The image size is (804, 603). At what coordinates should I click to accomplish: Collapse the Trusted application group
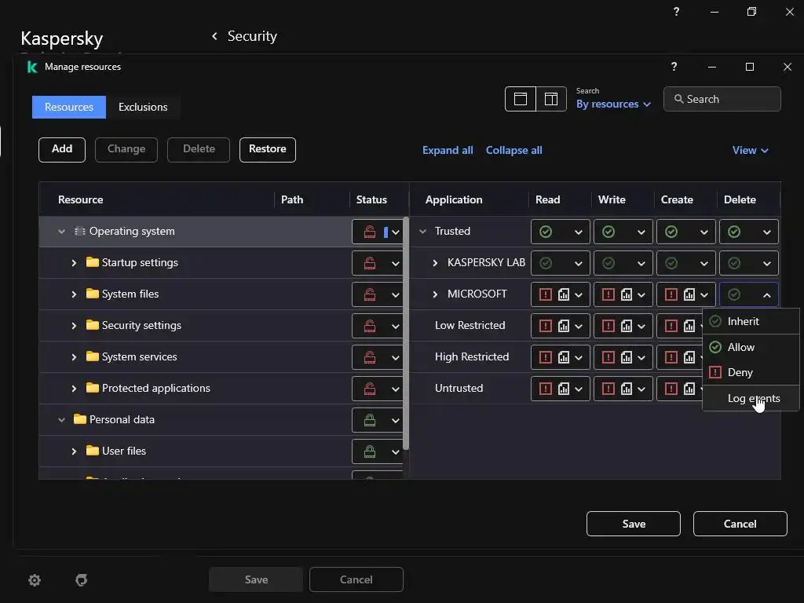[422, 232]
